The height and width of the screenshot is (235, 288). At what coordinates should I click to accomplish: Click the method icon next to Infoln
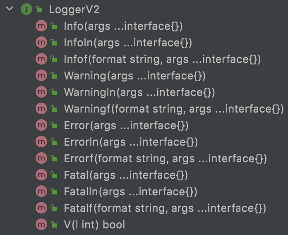point(41,43)
